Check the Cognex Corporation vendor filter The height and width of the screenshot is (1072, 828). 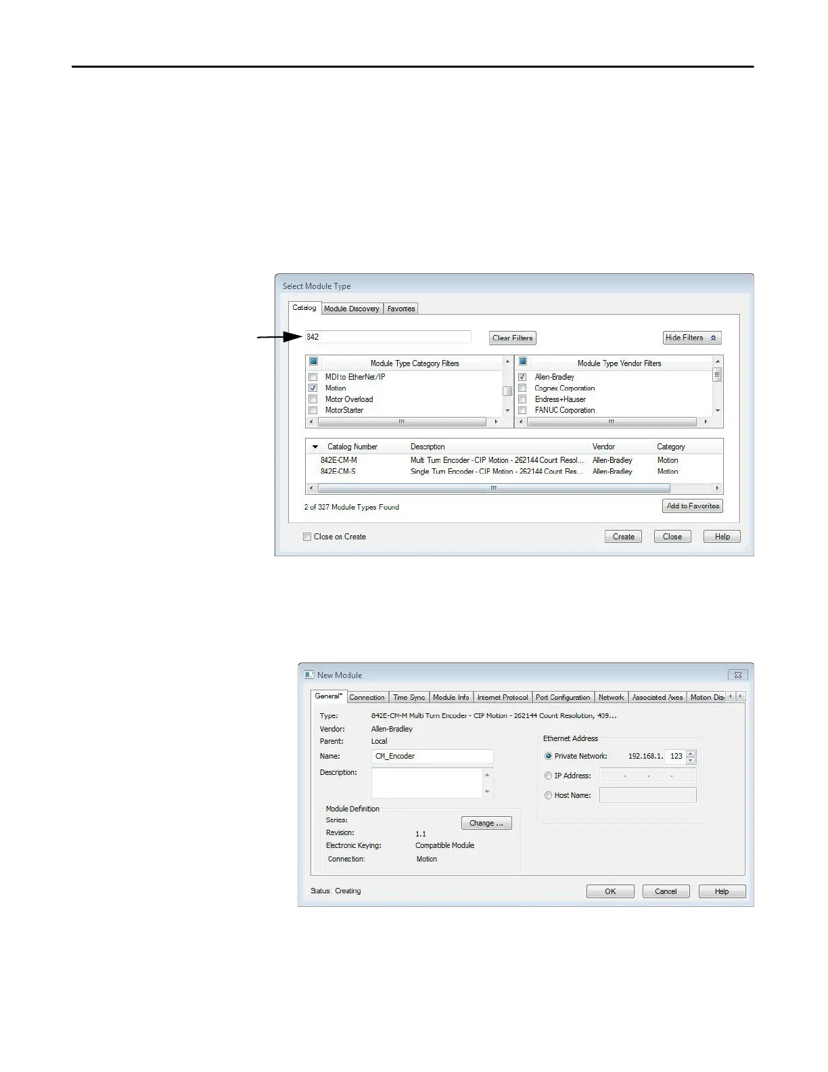[x=522, y=388]
